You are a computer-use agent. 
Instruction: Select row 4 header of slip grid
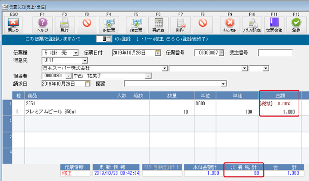(x=8, y=156)
